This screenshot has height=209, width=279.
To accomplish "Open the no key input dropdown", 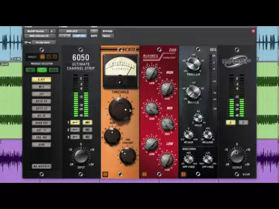I will point(44,42).
